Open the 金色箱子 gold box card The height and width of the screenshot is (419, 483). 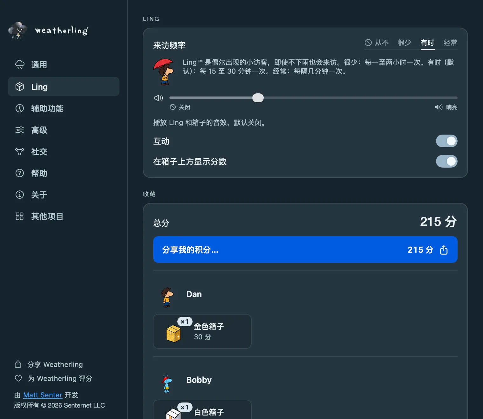click(202, 331)
